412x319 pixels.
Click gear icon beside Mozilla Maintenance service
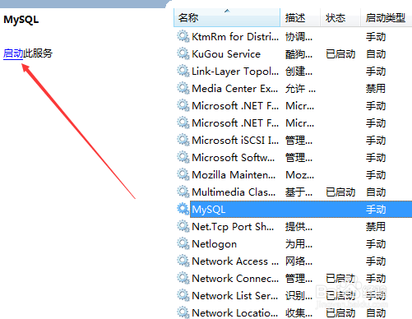pyautogui.click(x=183, y=174)
